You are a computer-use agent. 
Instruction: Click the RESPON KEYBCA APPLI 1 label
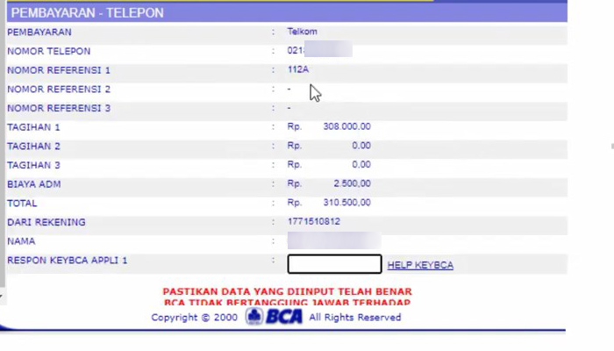click(67, 260)
